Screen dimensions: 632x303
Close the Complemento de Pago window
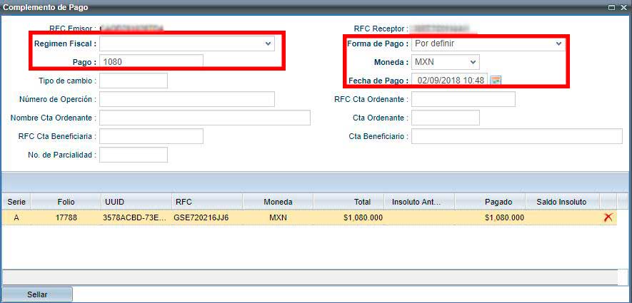tap(623, 6)
